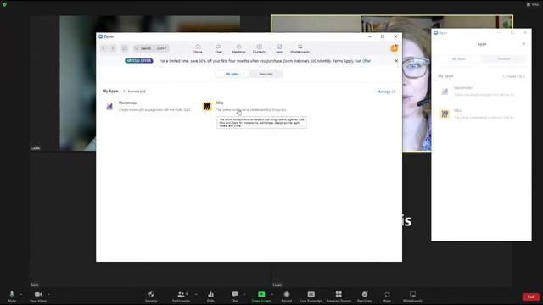Open Meetings tab in Zoom window navigation
The width and height of the screenshot is (543, 305).
[238, 49]
